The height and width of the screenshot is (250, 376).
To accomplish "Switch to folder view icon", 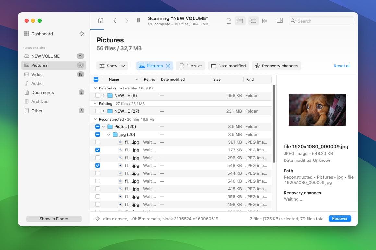I will point(240,21).
